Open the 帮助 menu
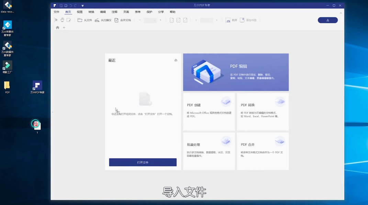368x205 pixels. [172, 12]
